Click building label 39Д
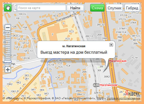Screen dimensions: 144x104 tap(119, 37)
